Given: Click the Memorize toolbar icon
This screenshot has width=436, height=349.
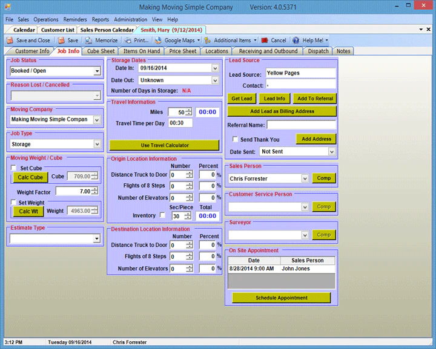Looking at the screenshot, I should 88,41.
